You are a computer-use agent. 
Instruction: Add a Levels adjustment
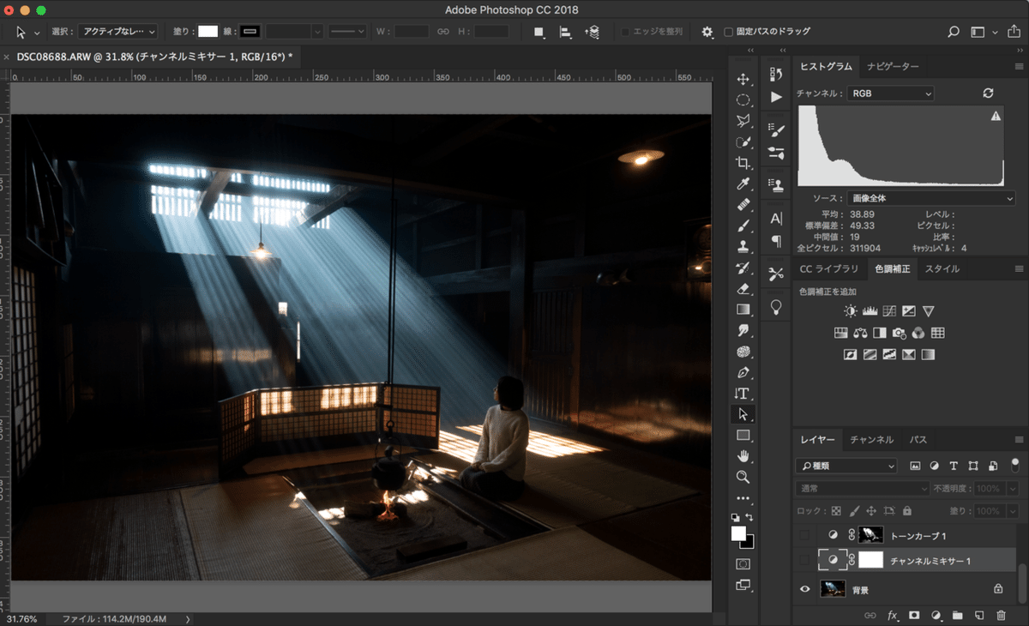click(x=869, y=311)
